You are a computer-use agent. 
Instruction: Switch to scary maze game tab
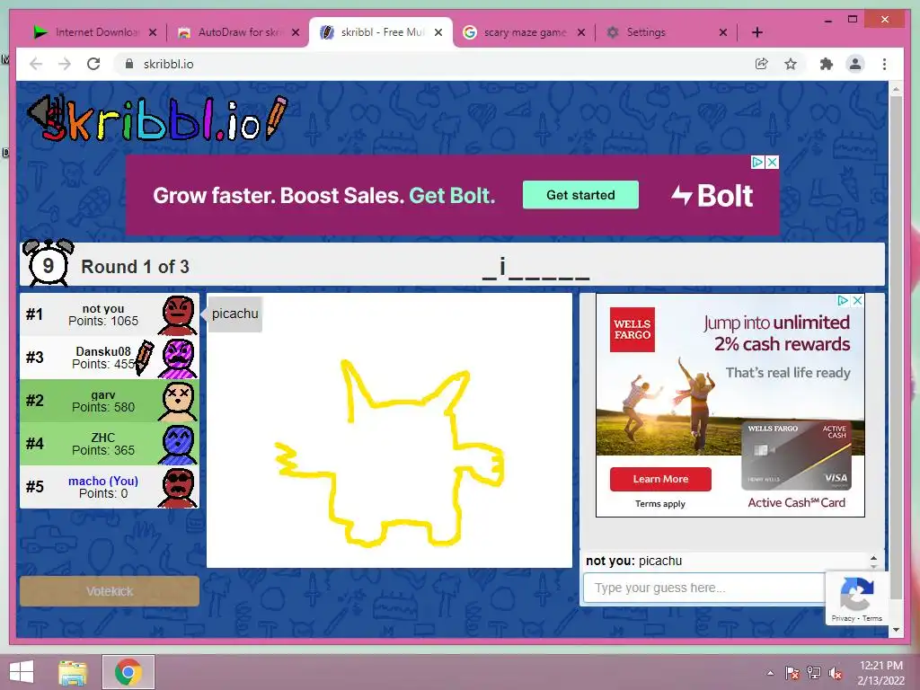coord(525,32)
